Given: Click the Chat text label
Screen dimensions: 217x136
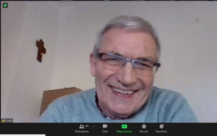Looking at the screenshot, I should tap(105, 131).
